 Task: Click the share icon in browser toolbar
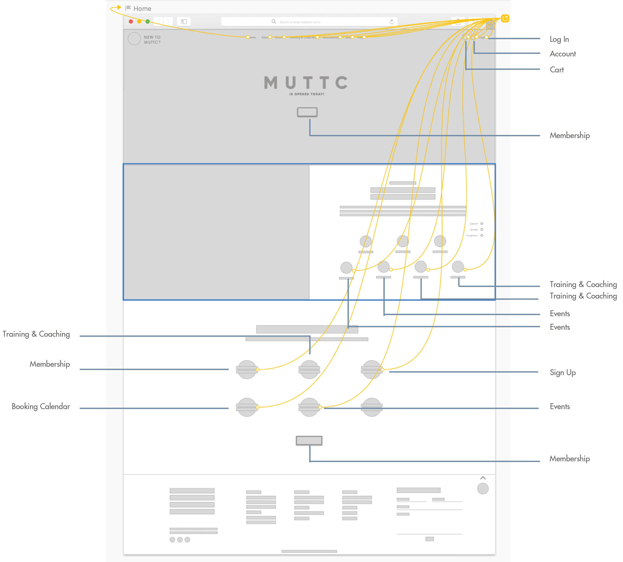pyautogui.click(x=458, y=22)
